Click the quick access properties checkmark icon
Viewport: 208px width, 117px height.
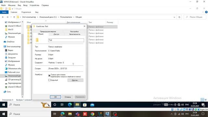coord(6,9)
